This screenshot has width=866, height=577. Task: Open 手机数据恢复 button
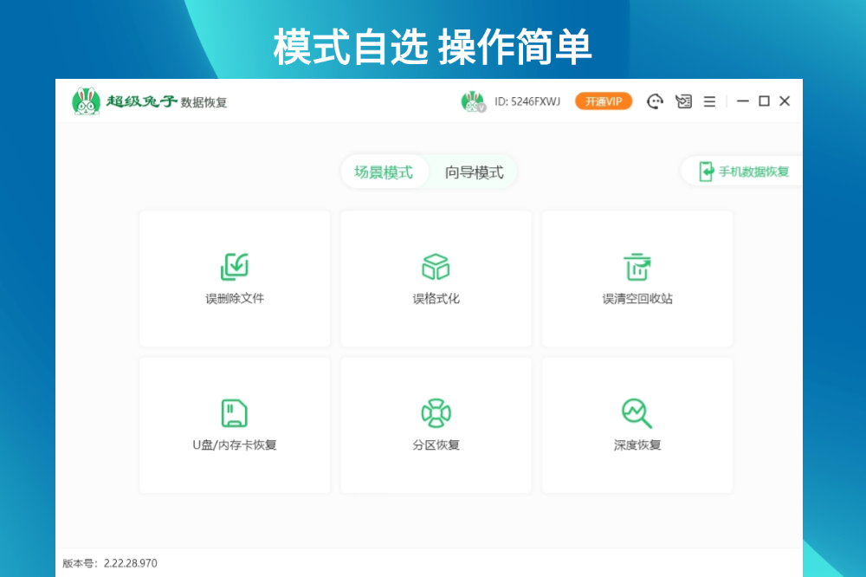coord(744,172)
